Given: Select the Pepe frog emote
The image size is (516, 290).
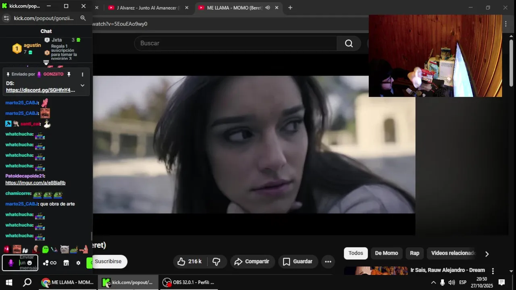Looking at the screenshot, I should (73, 250).
